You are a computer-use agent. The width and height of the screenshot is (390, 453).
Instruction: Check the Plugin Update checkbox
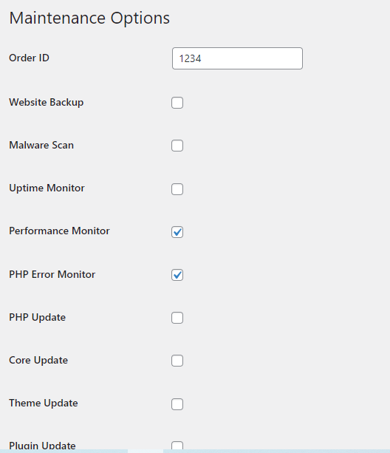177,446
